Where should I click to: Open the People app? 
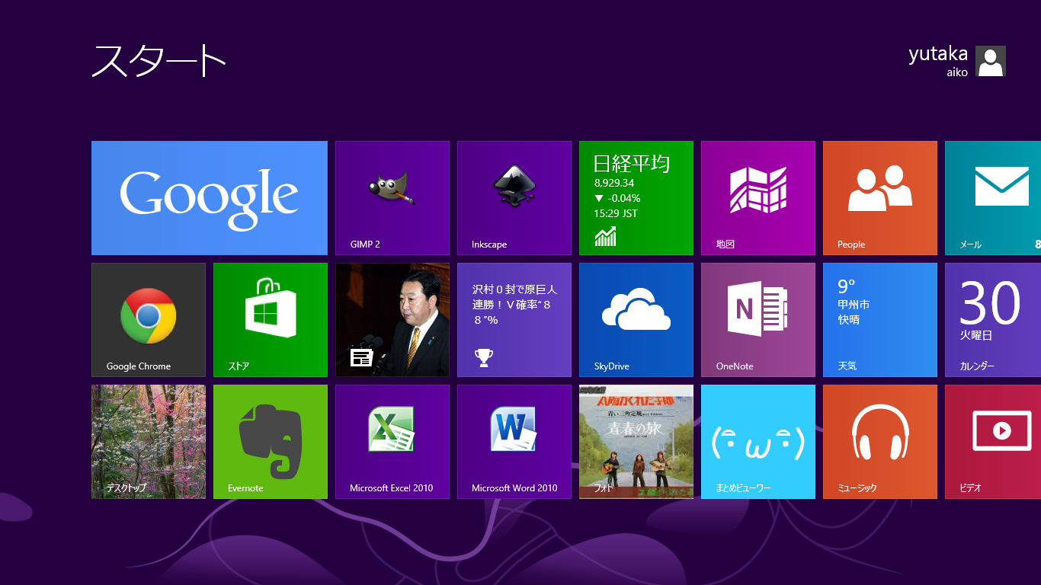coord(879,198)
